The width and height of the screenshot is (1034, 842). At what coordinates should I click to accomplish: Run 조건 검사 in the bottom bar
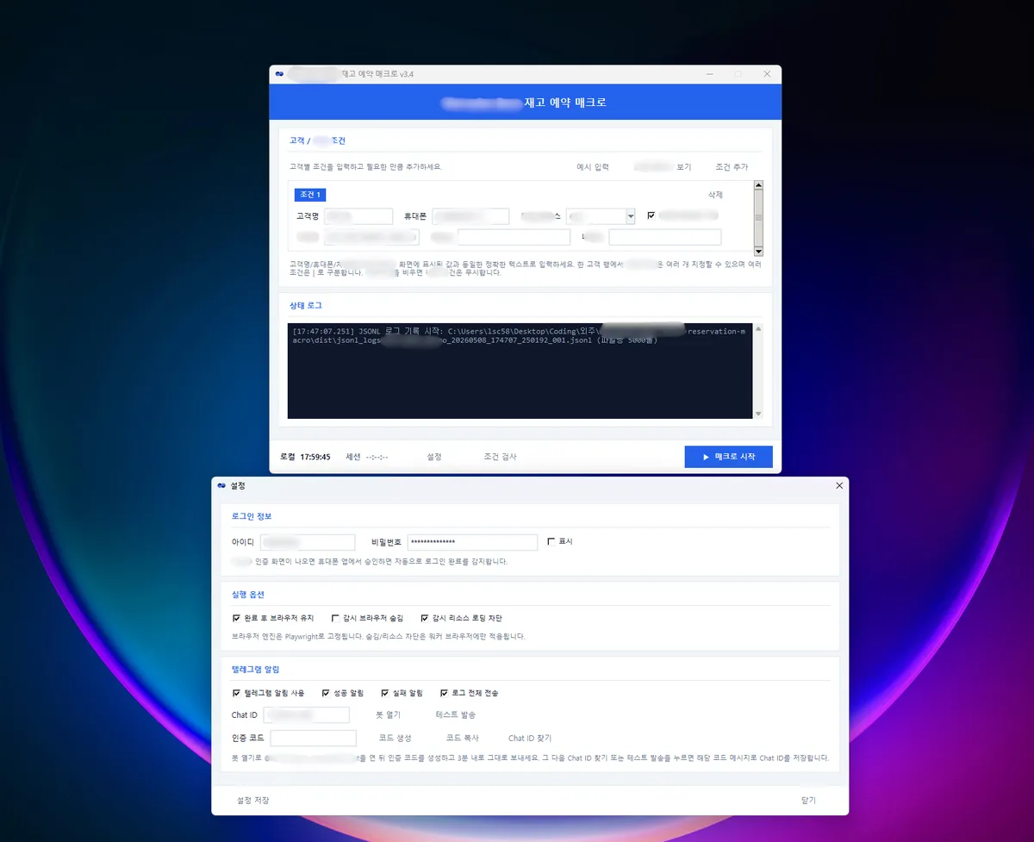coord(501,457)
